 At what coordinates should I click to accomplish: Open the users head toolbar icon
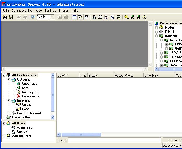tap(94, 17)
